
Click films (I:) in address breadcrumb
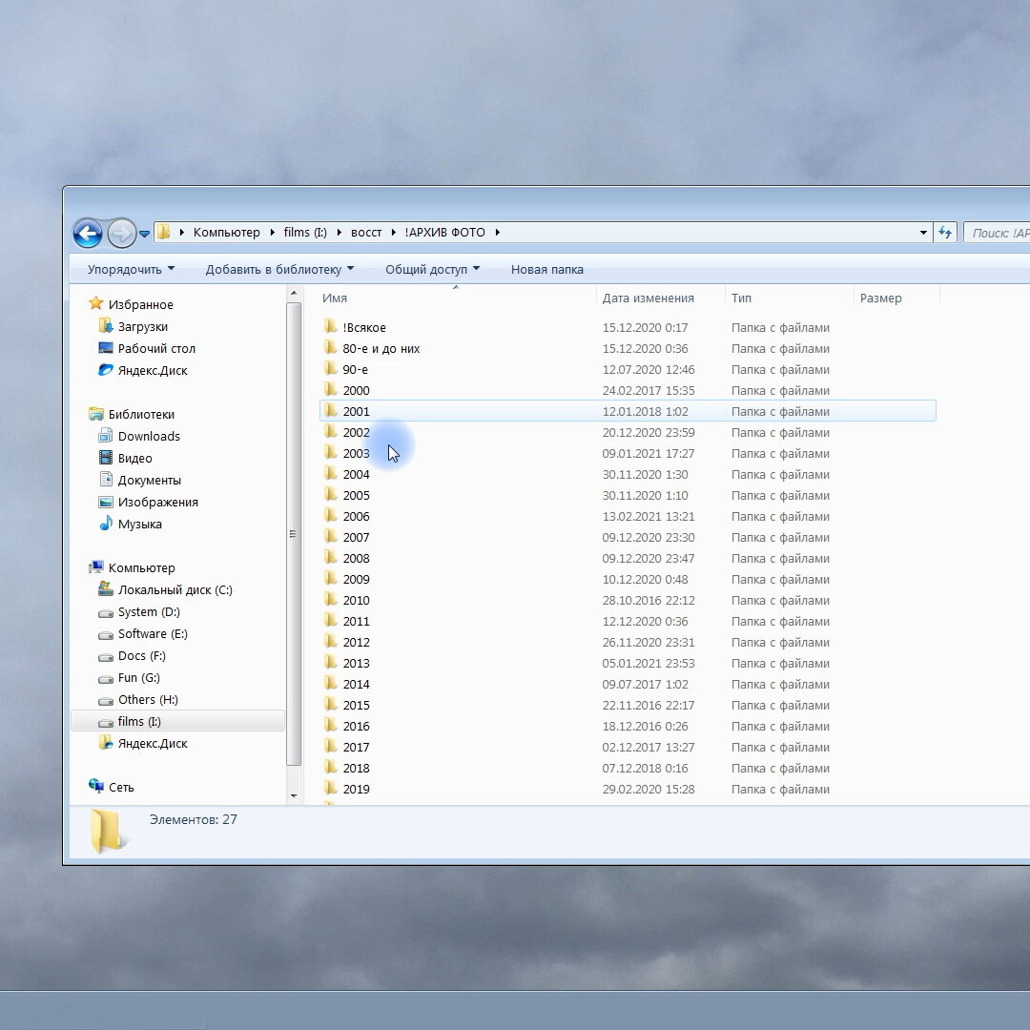click(x=305, y=233)
